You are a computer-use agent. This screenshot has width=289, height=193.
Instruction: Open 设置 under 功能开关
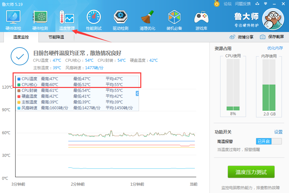[278, 132]
